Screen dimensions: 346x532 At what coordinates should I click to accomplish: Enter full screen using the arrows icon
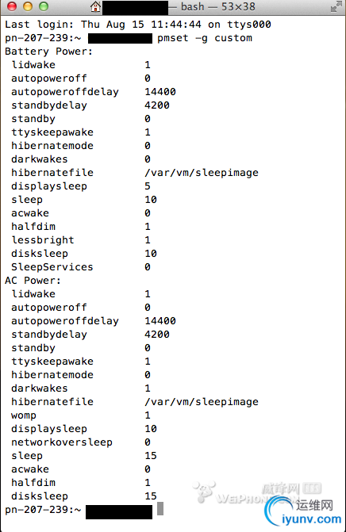(336, 6)
